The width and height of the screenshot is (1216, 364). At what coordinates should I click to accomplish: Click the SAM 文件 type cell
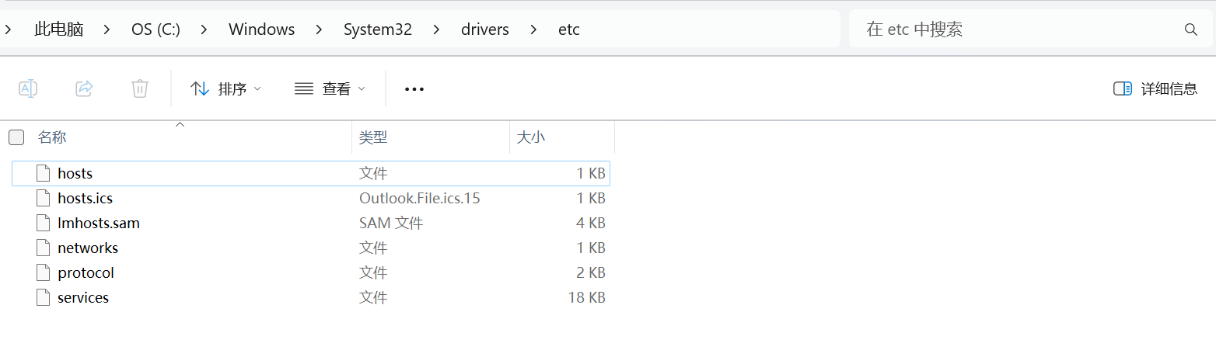[x=391, y=223]
